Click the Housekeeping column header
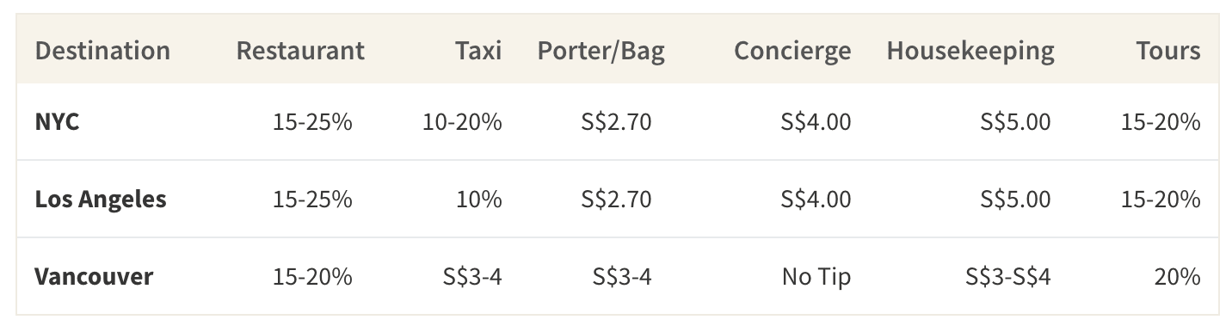 point(970,51)
